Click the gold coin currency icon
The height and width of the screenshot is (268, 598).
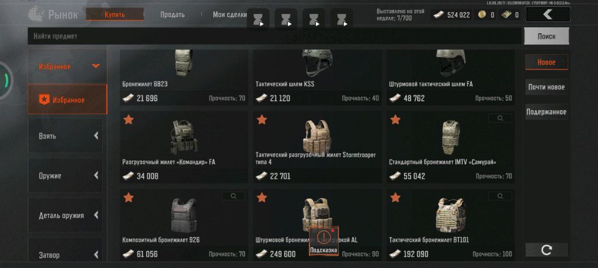(x=482, y=15)
